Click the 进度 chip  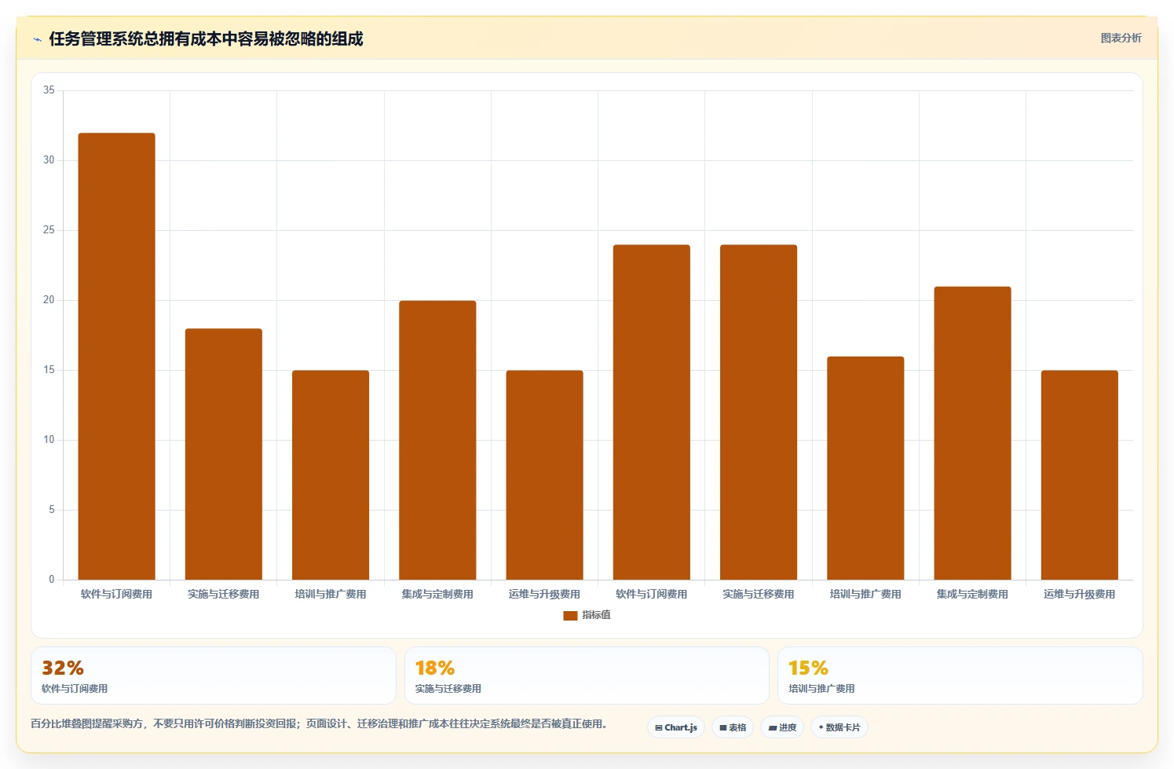pyautogui.click(x=782, y=727)
